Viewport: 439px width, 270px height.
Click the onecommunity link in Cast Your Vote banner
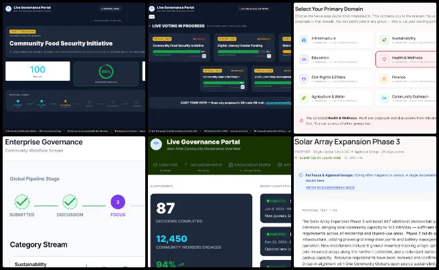[x=278, y=103]
